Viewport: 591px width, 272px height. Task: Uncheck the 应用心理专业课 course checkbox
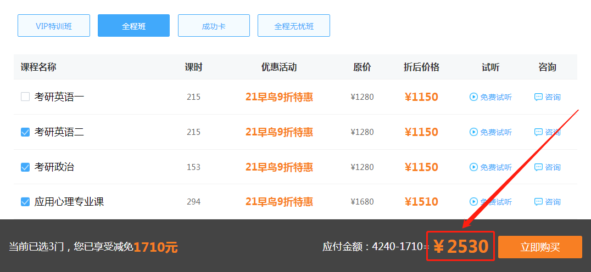(25, 202)
